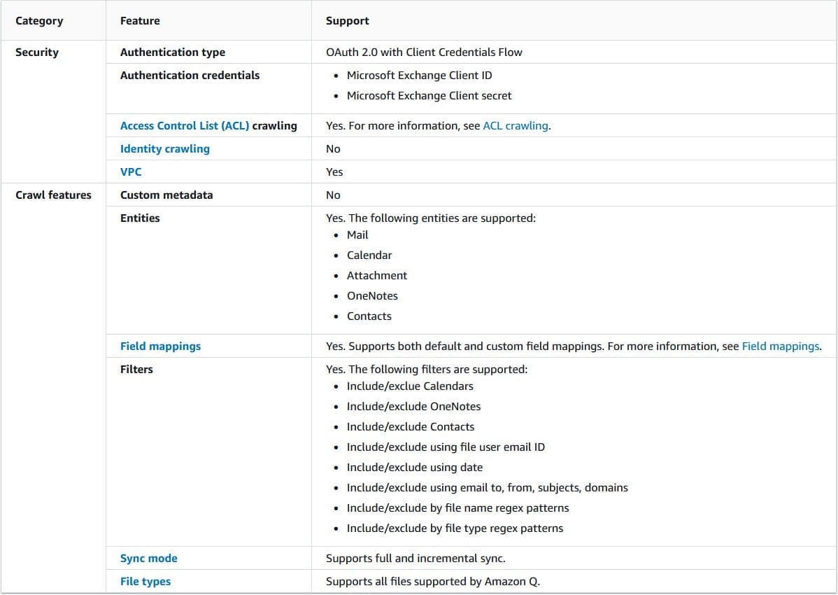Click the Authentication type feature label
This screenshot has width=838, height=595.
point(173,52)
